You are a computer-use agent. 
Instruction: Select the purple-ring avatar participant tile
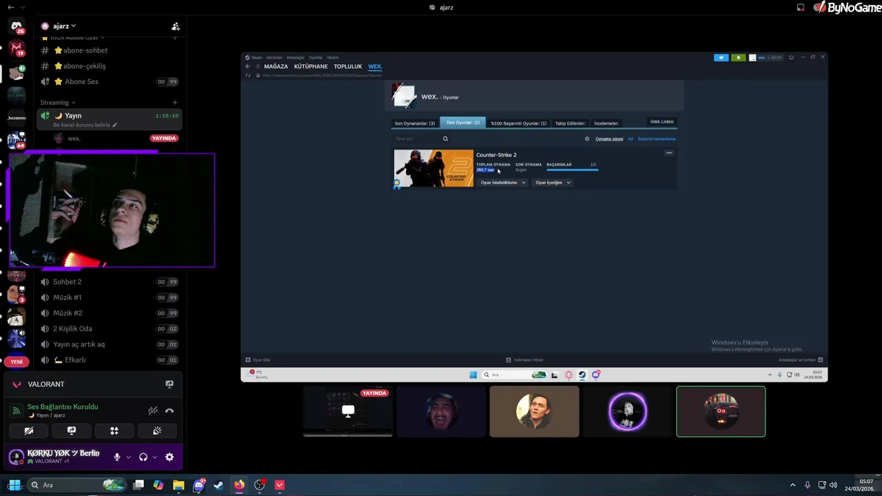(628, 411)
